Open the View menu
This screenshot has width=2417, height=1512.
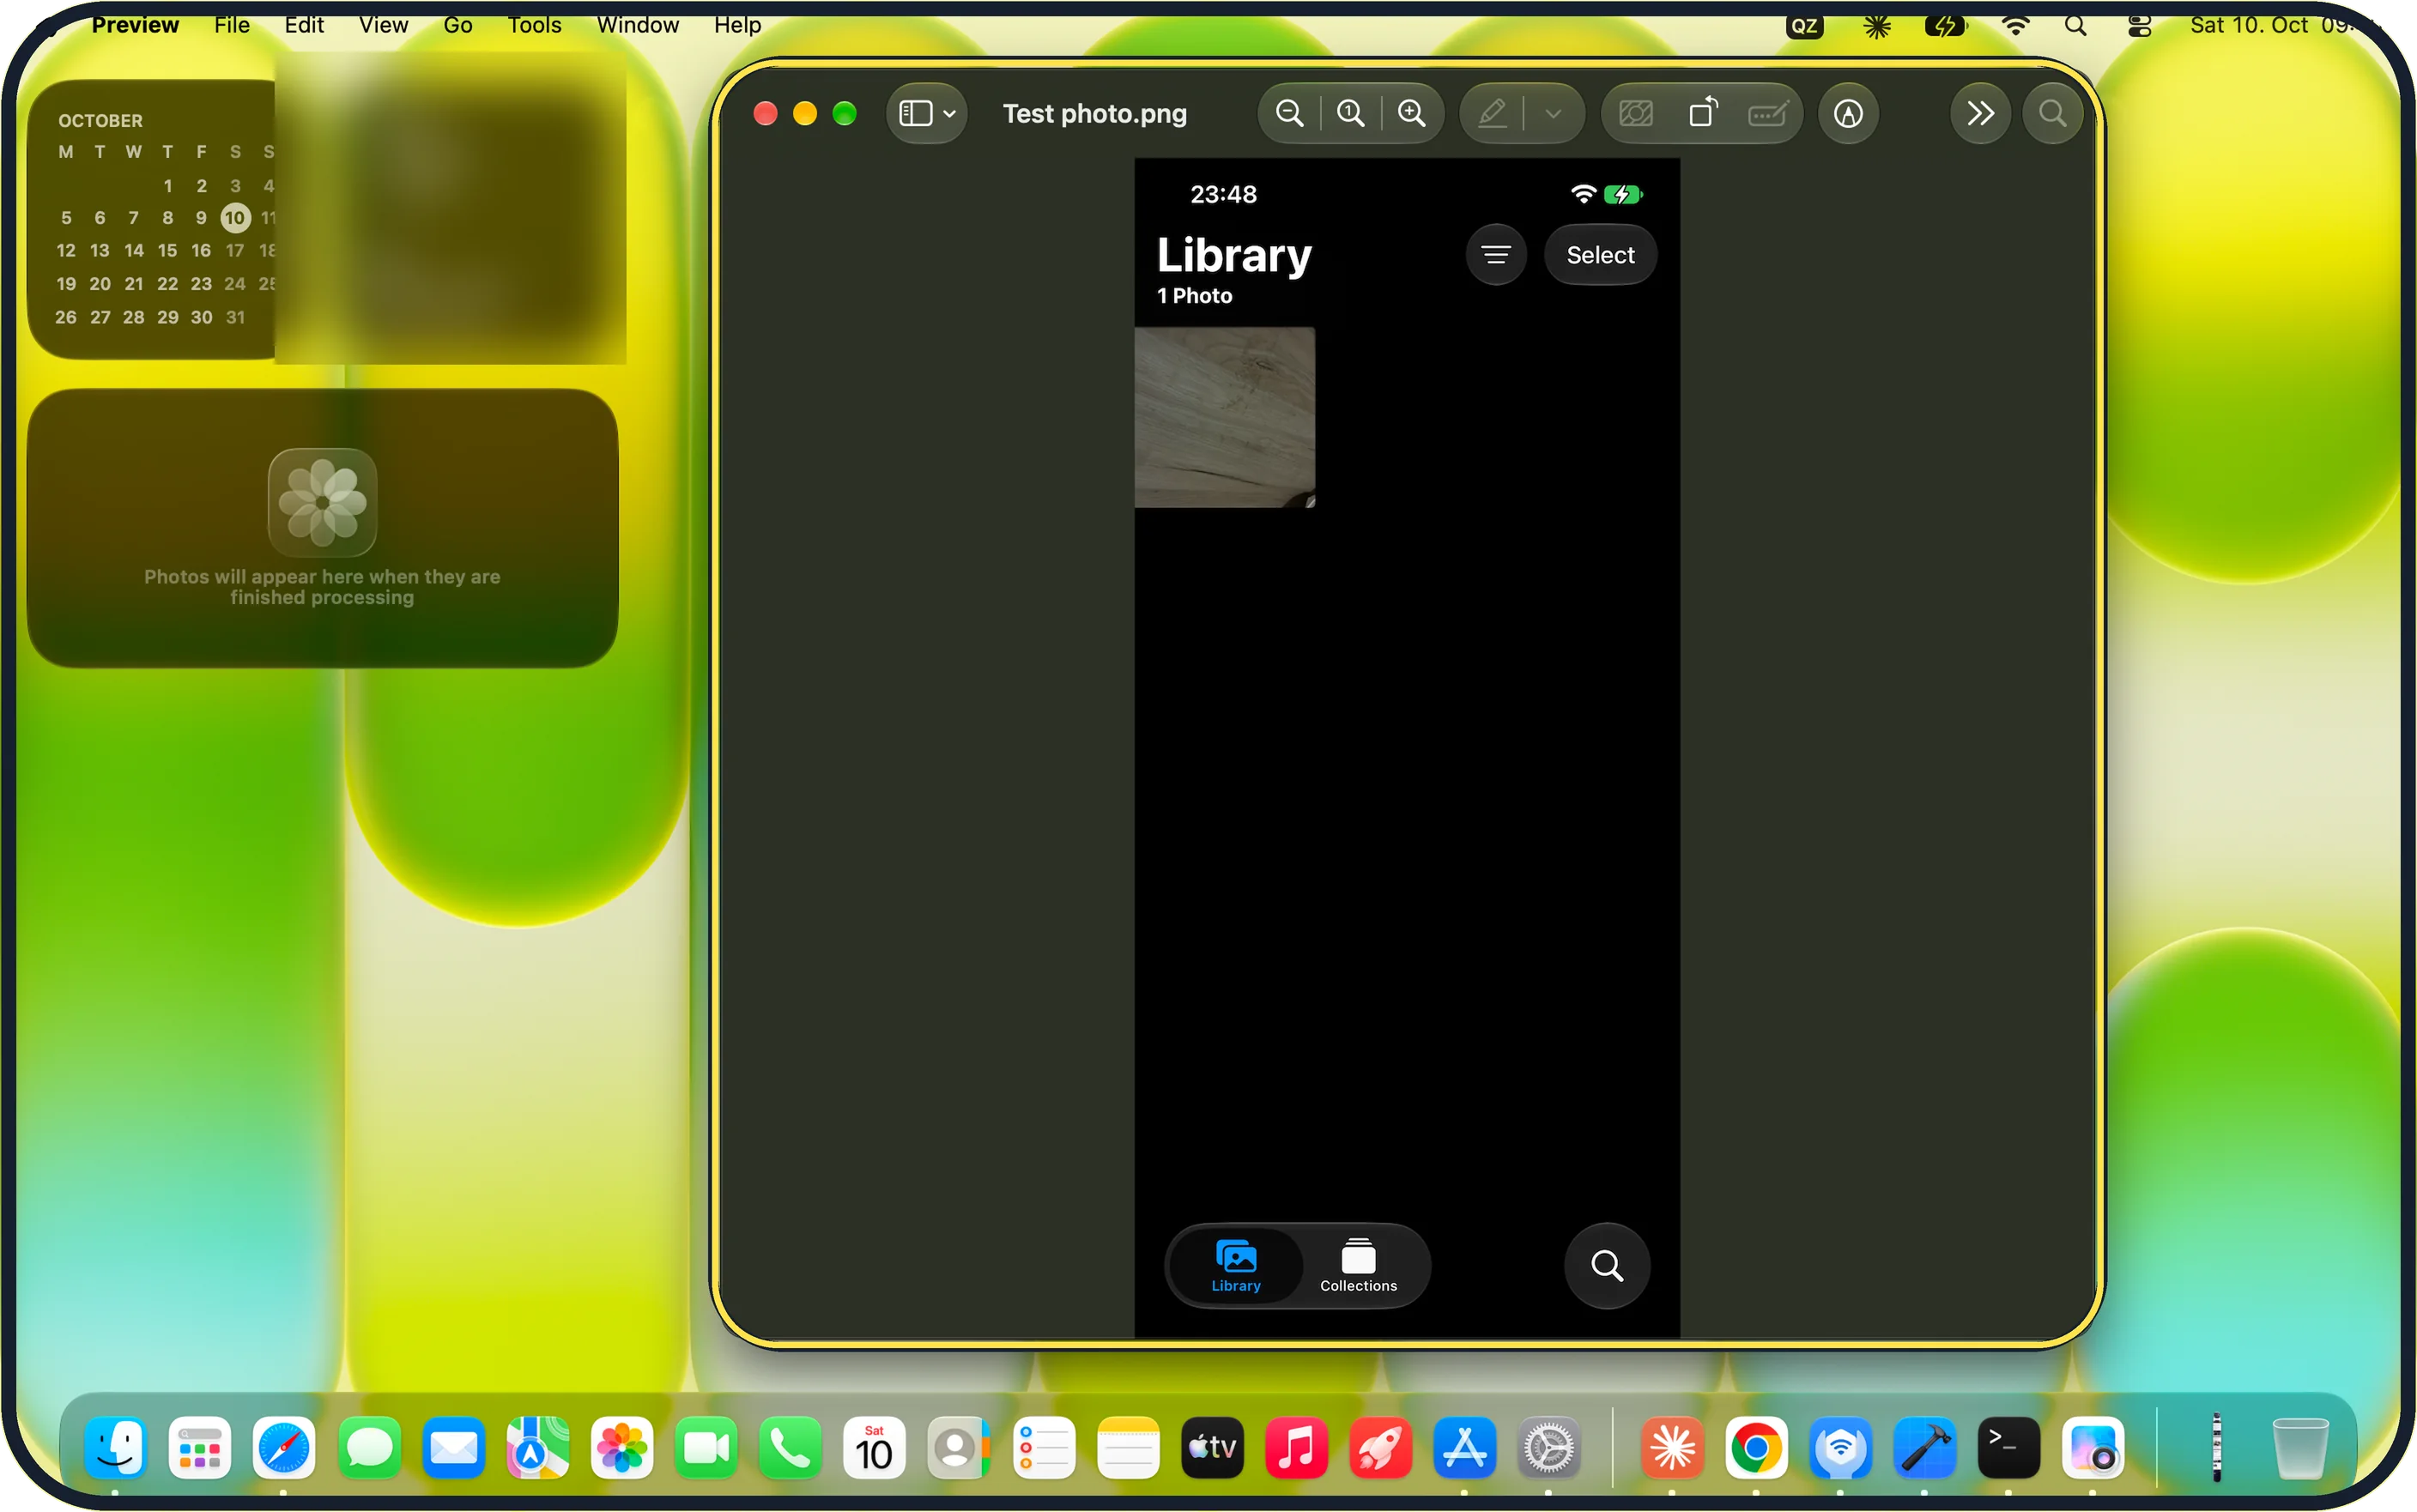pos(383,25)
